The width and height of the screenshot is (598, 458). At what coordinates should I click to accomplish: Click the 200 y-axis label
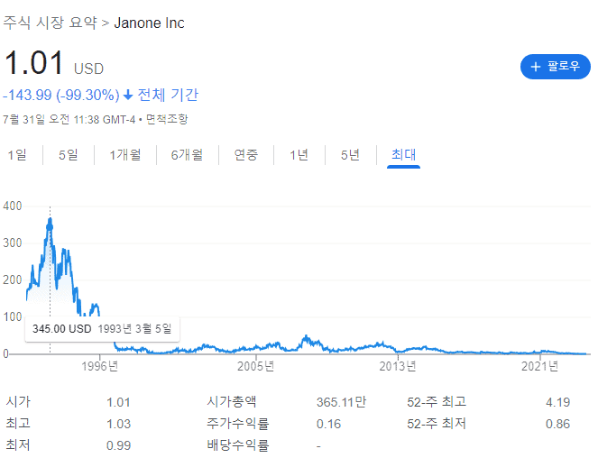click(13, 279)
